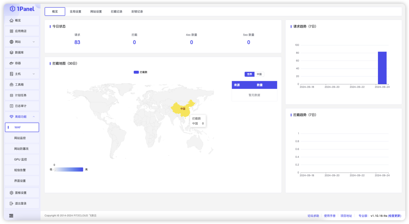
Task: Open the 全局设置 tab
Action: pyautogui.click(x=76, y=11)
